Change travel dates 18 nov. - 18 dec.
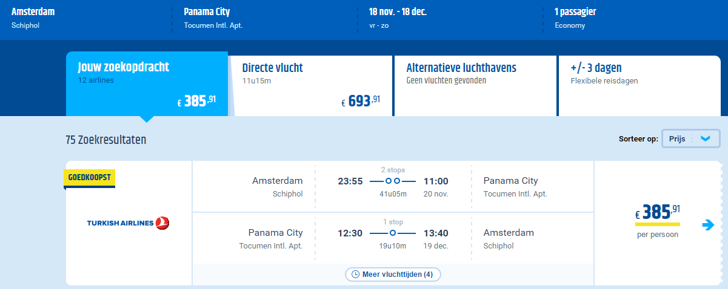The width and height of the screenshot is (728, 289). pos(449,18)
